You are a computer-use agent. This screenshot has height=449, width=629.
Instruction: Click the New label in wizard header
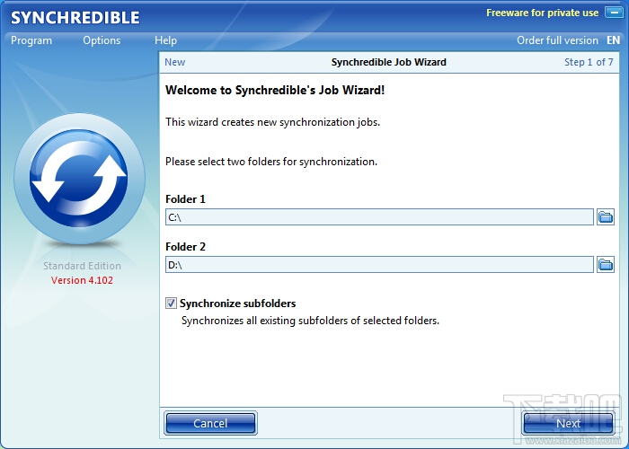[175, 62]
